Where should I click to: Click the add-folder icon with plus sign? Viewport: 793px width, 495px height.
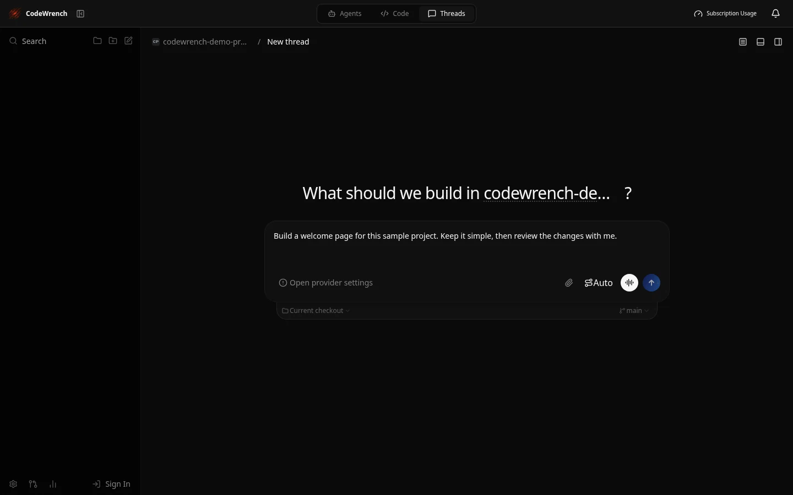coord(113,41)
